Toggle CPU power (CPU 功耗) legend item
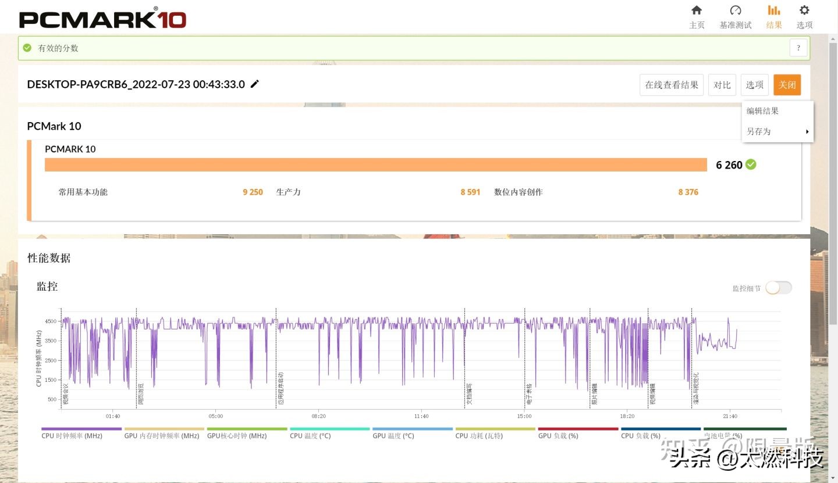The height and width of the screenshot is (483, 838). (x=479, y=435)
